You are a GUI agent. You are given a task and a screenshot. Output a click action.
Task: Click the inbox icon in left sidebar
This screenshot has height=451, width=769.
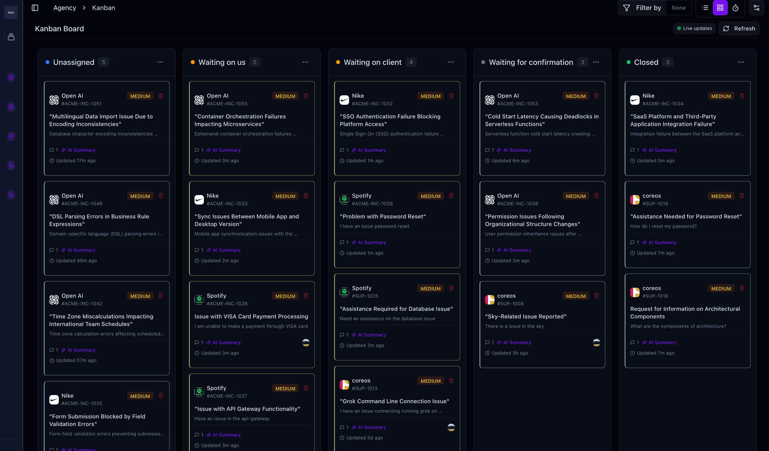click(11, 37)
